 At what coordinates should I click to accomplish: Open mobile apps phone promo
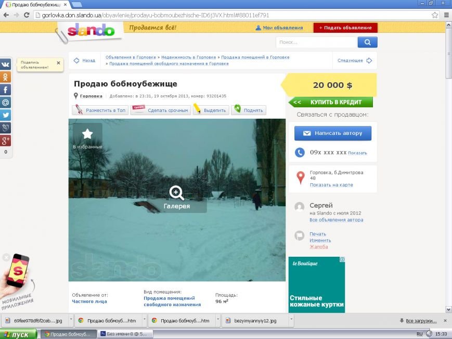click(17, 273)
